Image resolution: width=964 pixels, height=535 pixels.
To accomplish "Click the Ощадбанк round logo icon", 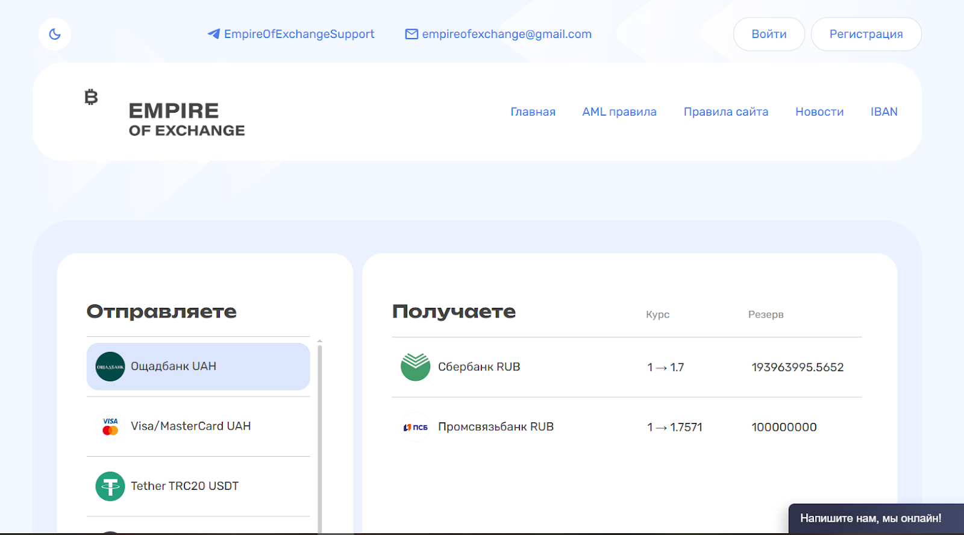I will (x=110, y=366).
